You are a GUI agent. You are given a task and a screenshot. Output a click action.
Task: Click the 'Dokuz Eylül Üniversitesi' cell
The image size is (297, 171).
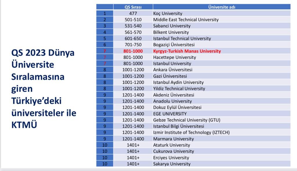[x=222, y=107]
